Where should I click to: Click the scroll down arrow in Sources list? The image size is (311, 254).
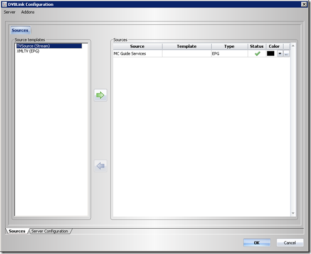click(x=293, y=213)
